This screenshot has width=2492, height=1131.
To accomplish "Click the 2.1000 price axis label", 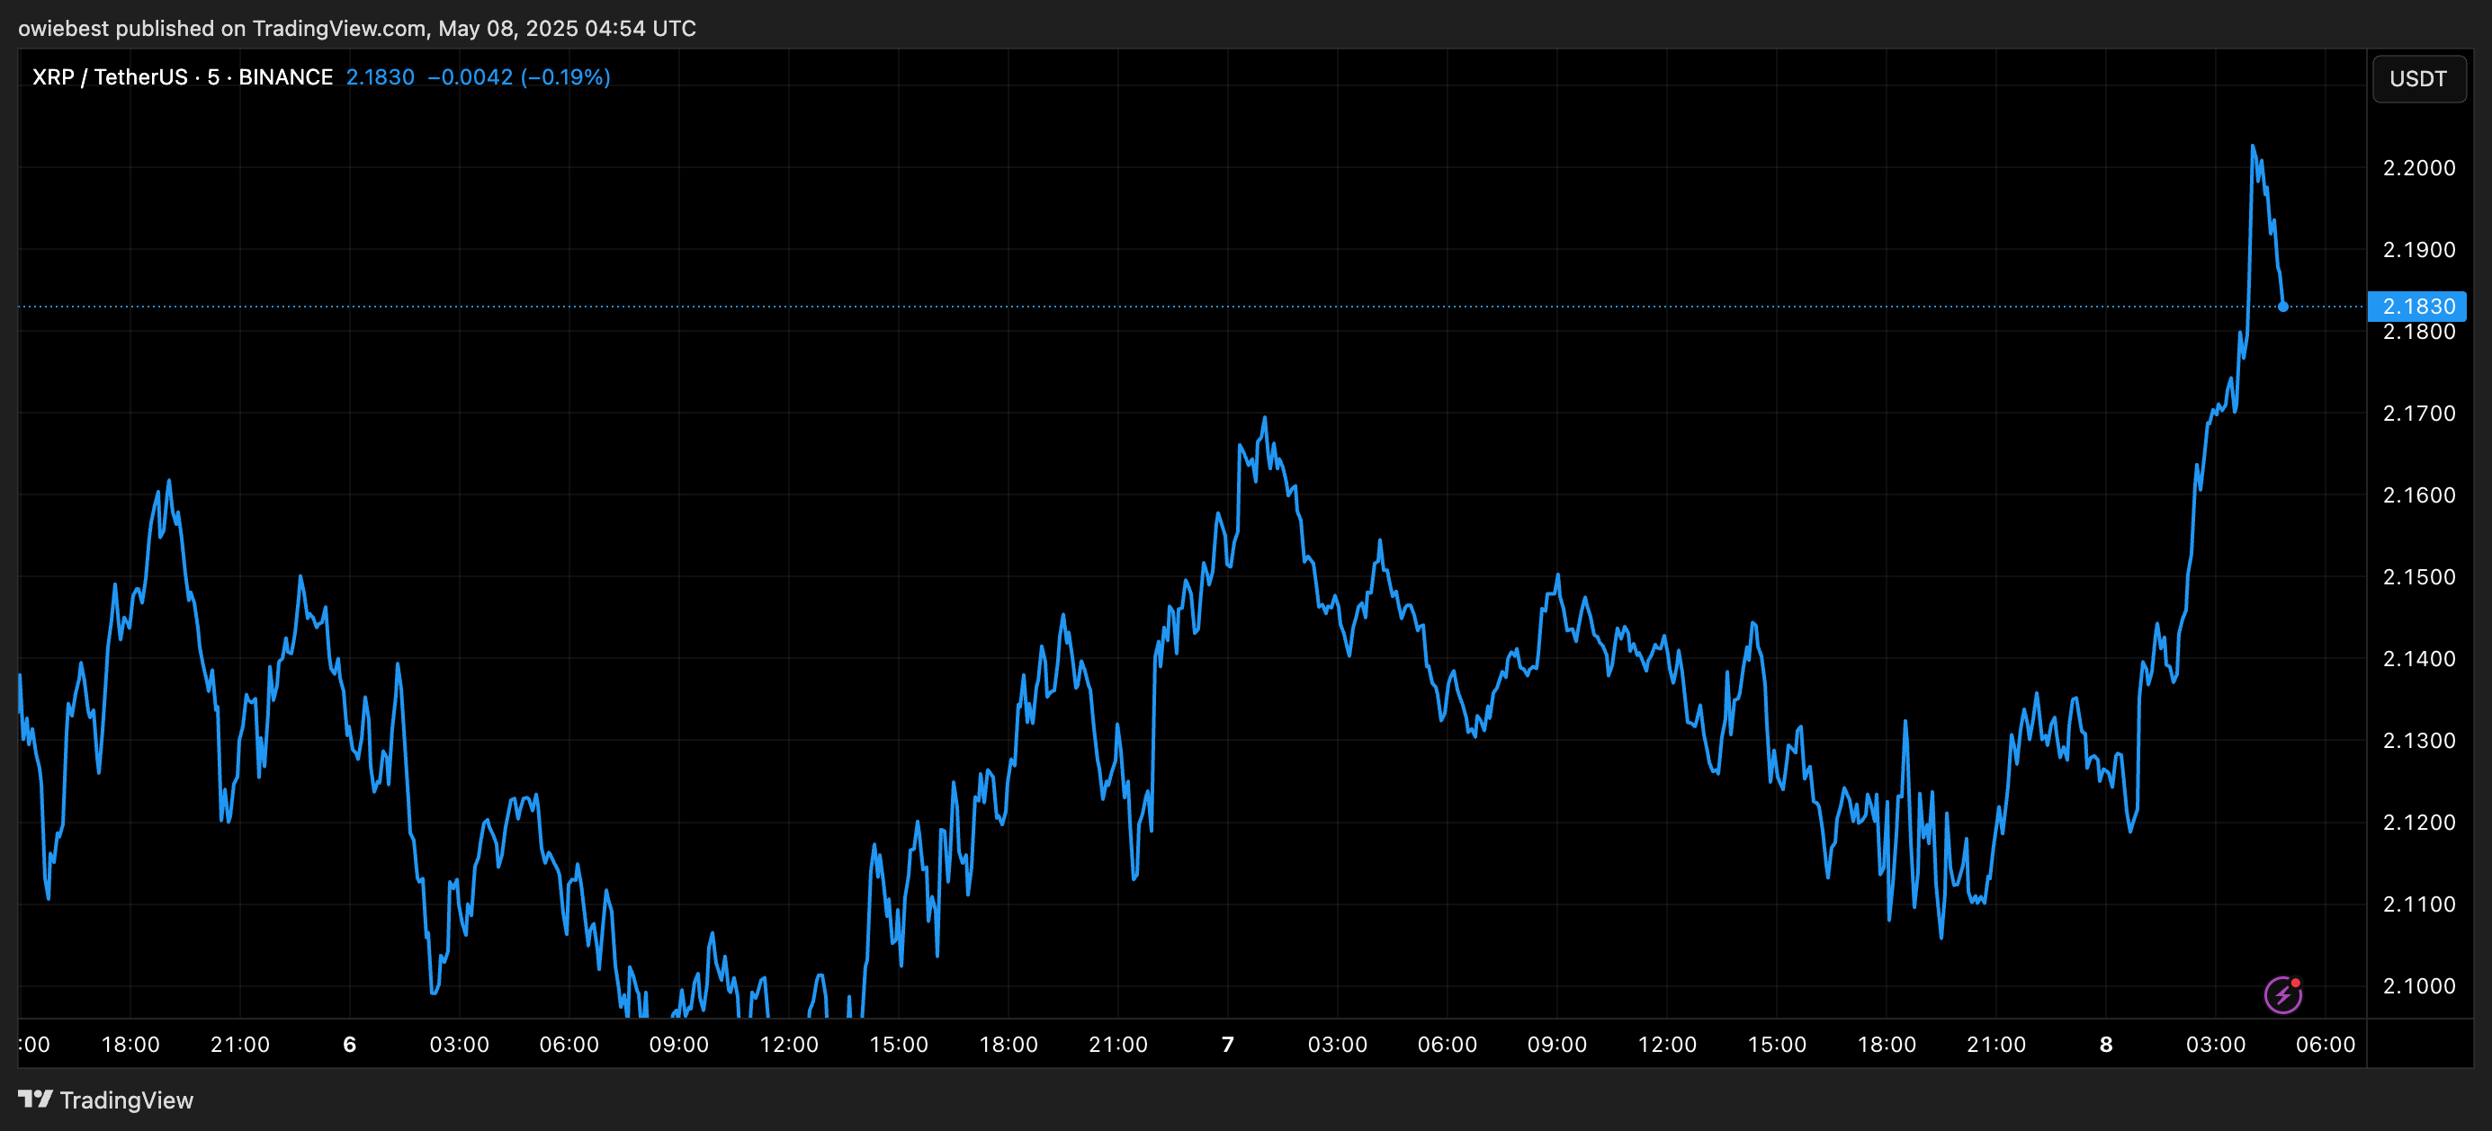I will pos(2418,986).
